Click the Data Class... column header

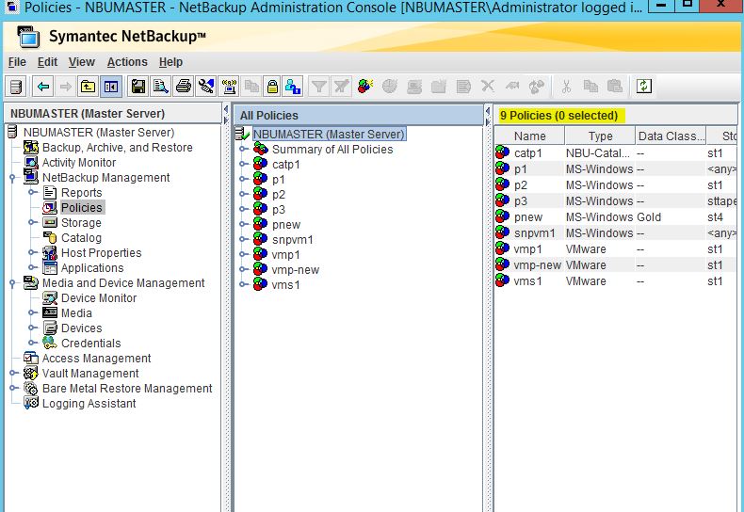(671, 136)
